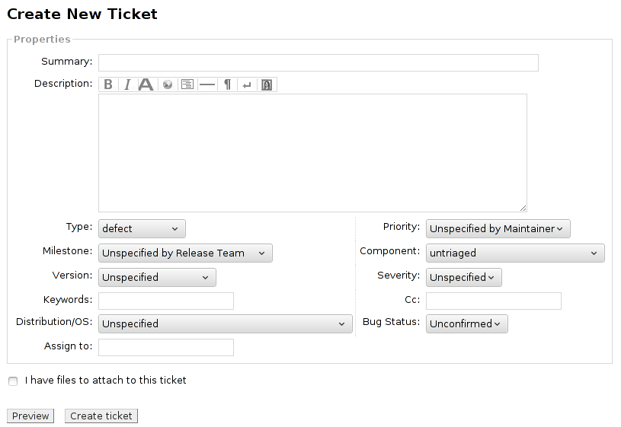Insert a heading with the large A icon
The width and height of the screenshot is (621, 427).
click(146, 84)
